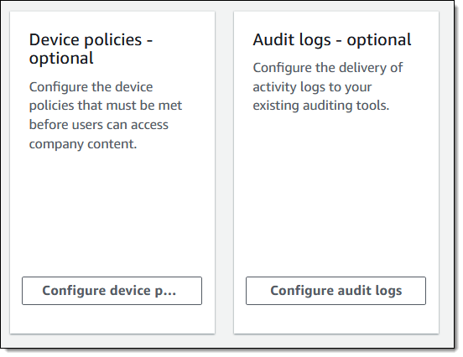Click the line "Configure the delivery of"
Screen dimensions: 463x357
click(327, 68)
